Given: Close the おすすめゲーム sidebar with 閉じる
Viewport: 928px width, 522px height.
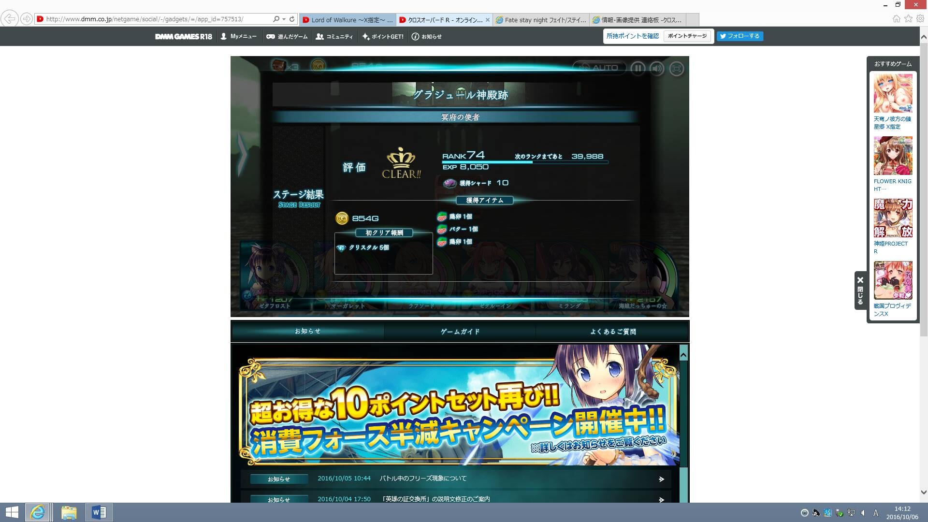Looking at the screenshot, I should (860, 290).
